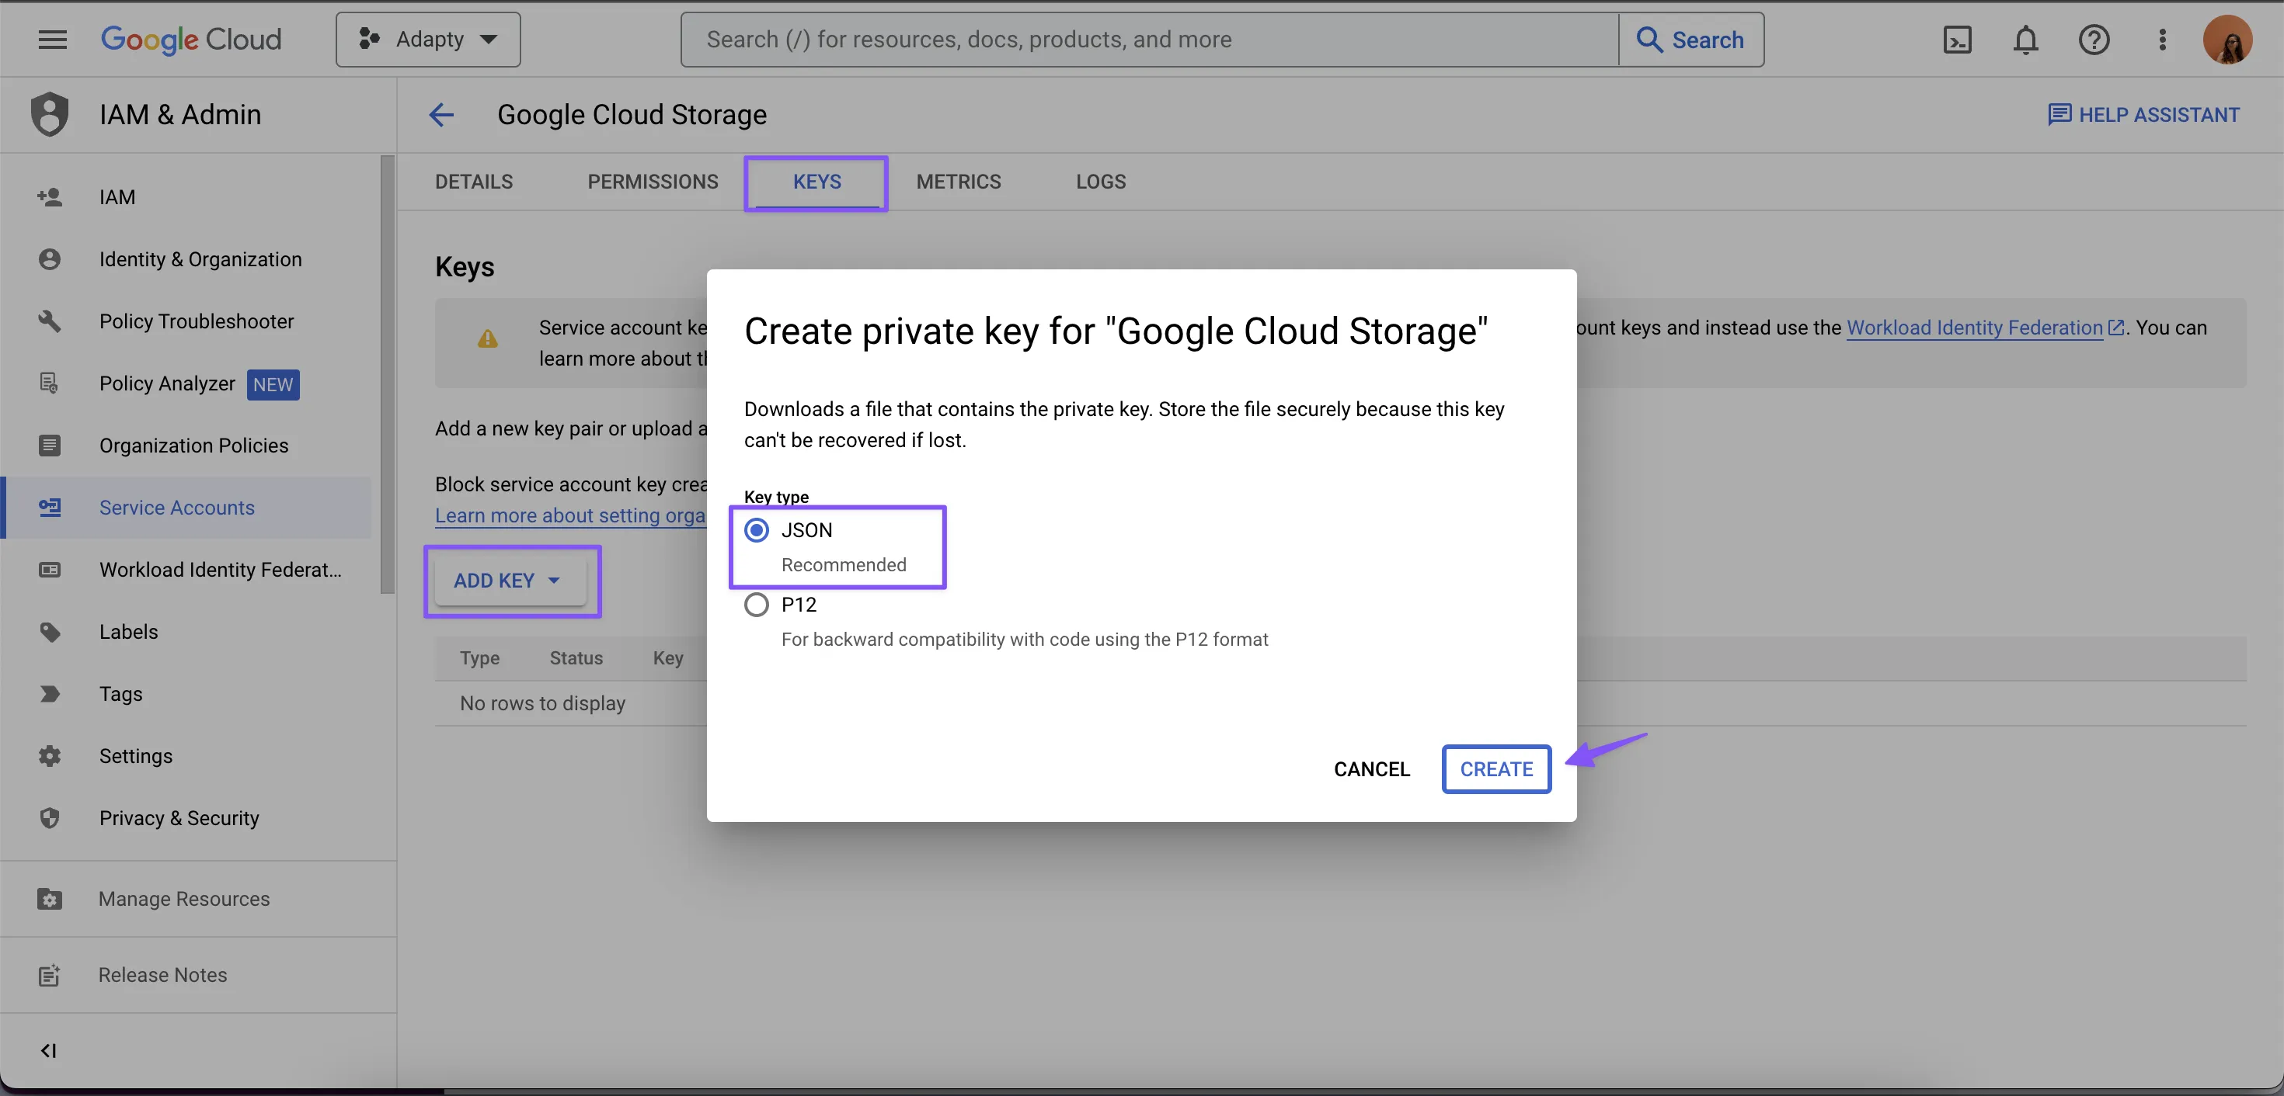
Task: Expand the Adapty project selector
Action: (x=428, y=39)
